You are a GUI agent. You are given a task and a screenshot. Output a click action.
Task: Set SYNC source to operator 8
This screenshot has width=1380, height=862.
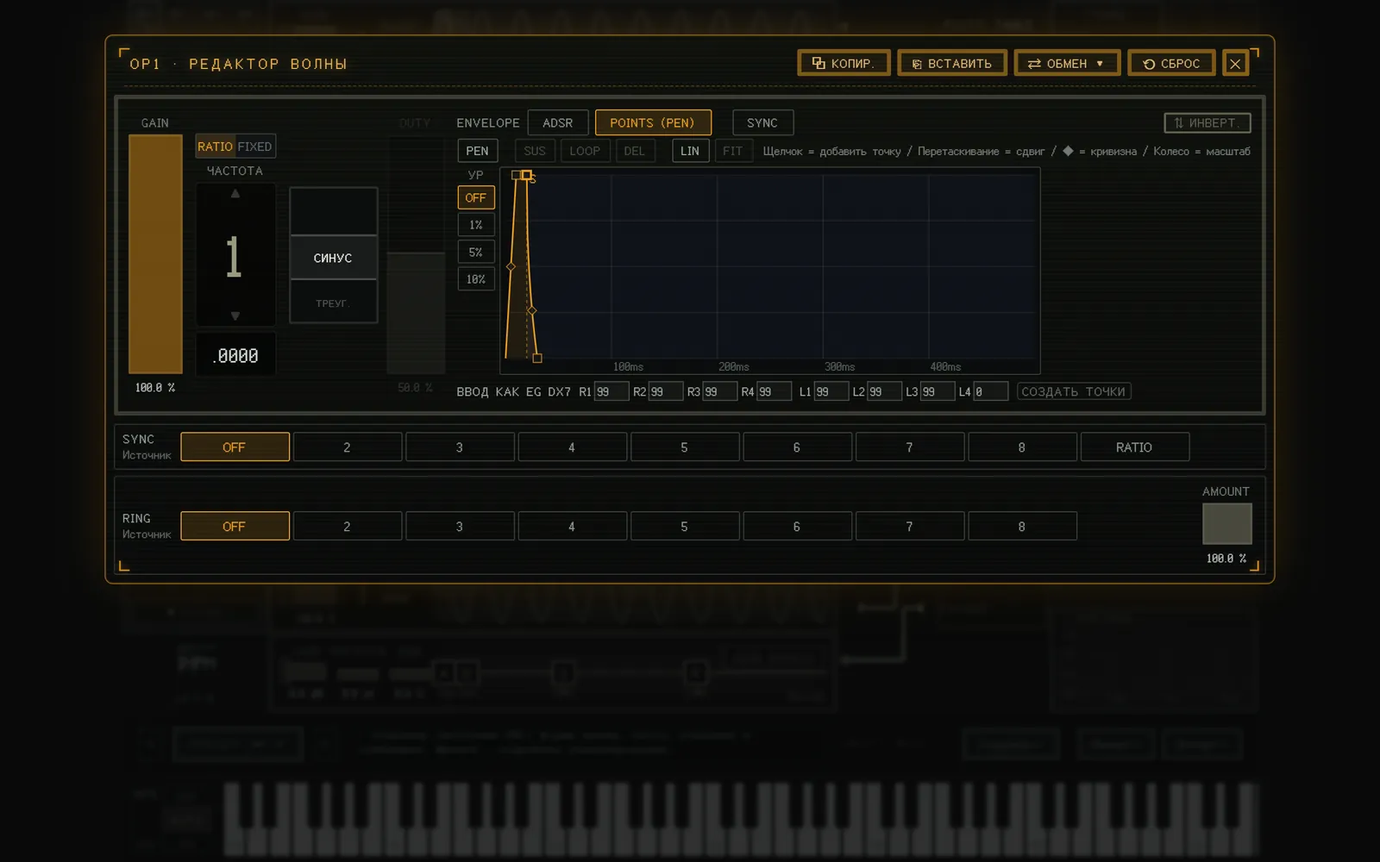[1022, 447]
